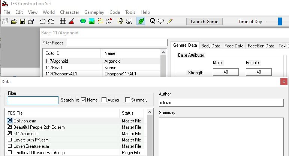Open the Character menu
This screenshot has height=156, width=289.
click(x=69, y=12)
